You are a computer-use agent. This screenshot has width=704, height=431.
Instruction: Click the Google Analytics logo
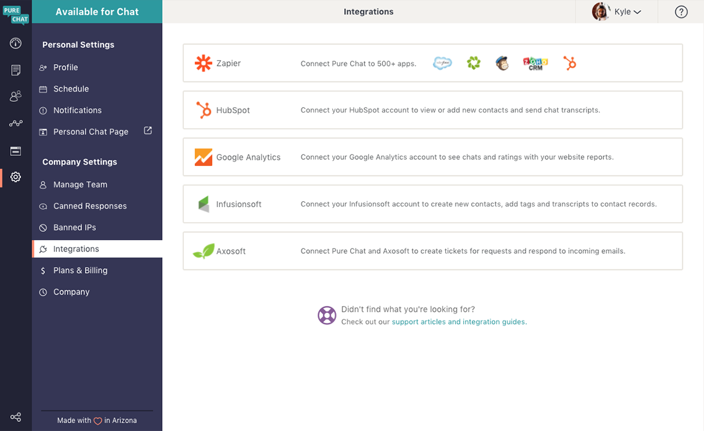[x=204, y=157]
